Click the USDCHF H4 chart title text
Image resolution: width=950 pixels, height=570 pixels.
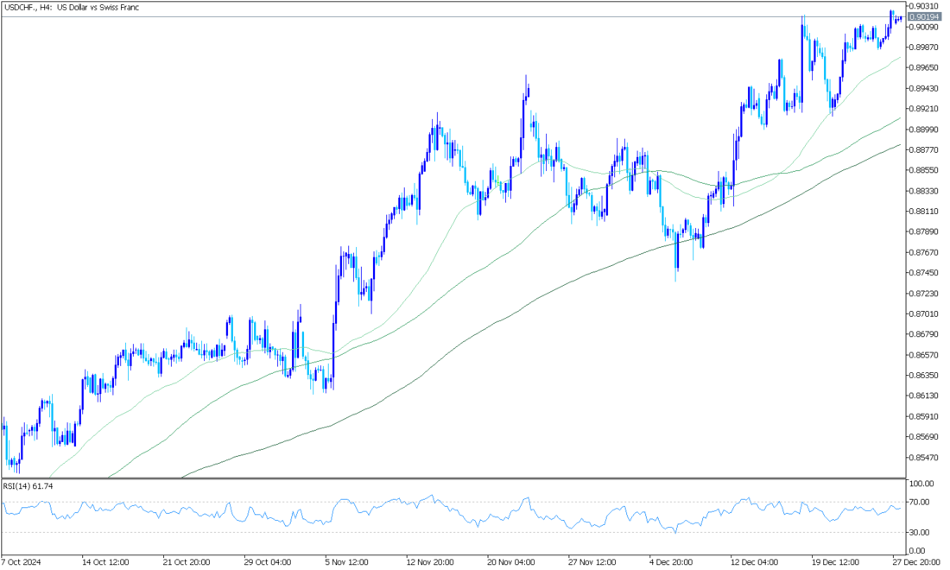(72, 7)
